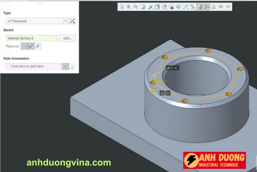Expand the Type dropdown arrow
Image resolution: width=257 pixels, height=172 pixels.
[65, 21]
